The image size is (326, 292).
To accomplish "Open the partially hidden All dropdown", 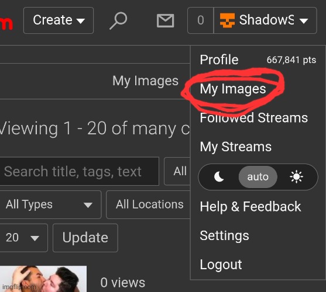I will (177, 171).
